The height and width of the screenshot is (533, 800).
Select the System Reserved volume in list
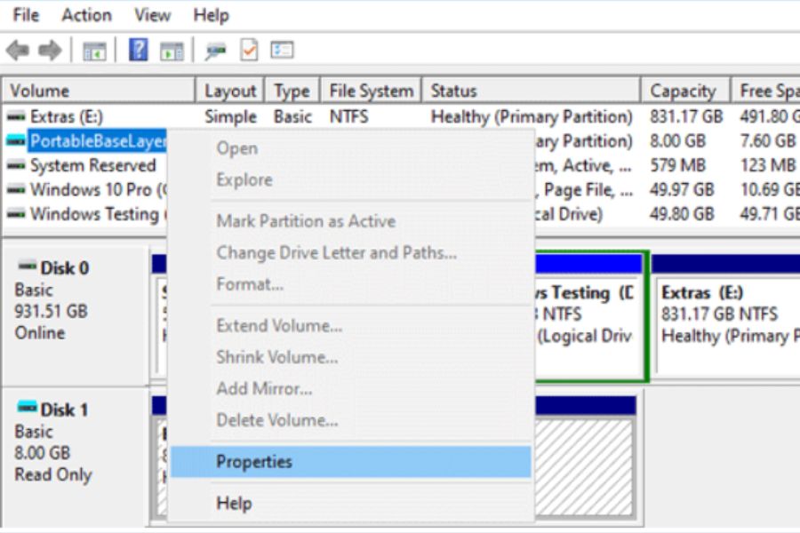point(92,165)
